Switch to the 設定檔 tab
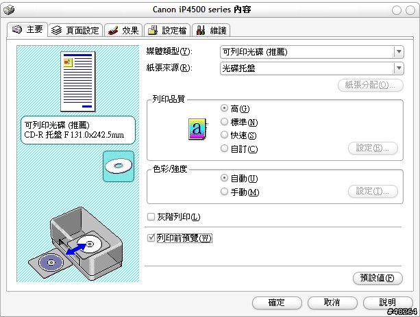Image resolution: width=420 pixels, height=317 pixels. click(167, 30)
